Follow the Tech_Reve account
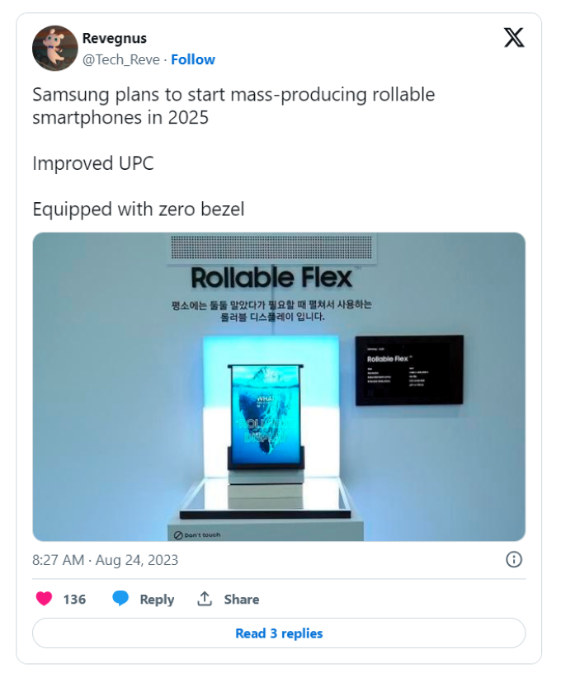Screen dimensions: 561x673 click(193, 59)
